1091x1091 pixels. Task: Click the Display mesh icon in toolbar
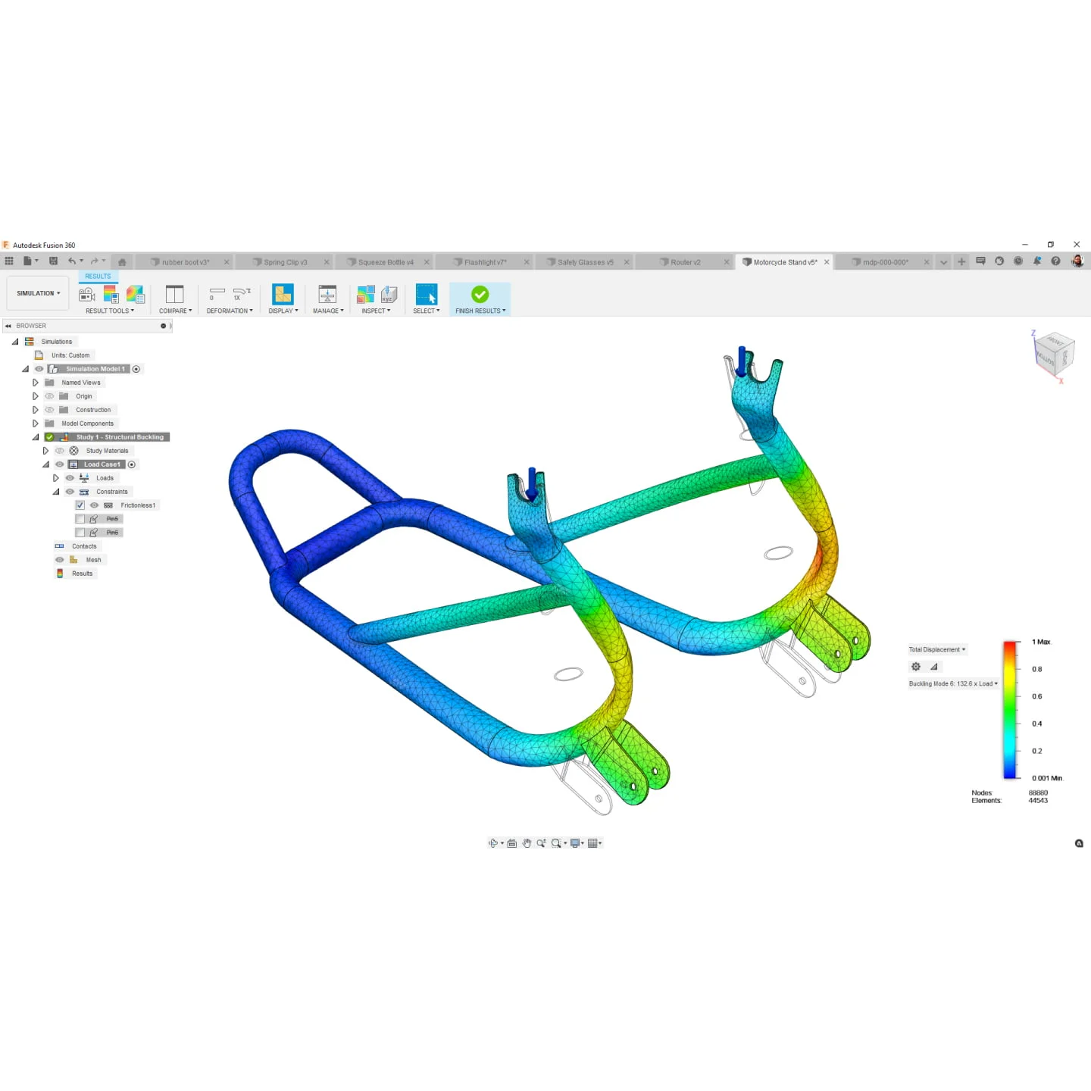tap(283, 295)
